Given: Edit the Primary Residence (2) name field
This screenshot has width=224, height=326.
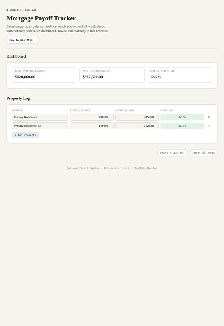Looking at the screenshot, I should [x=40, y=126].
